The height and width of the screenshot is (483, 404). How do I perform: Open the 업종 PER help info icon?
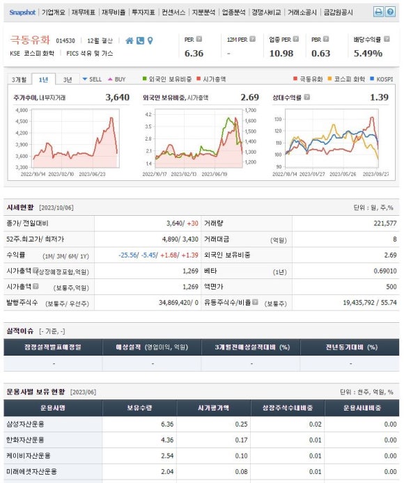(296, 39)
